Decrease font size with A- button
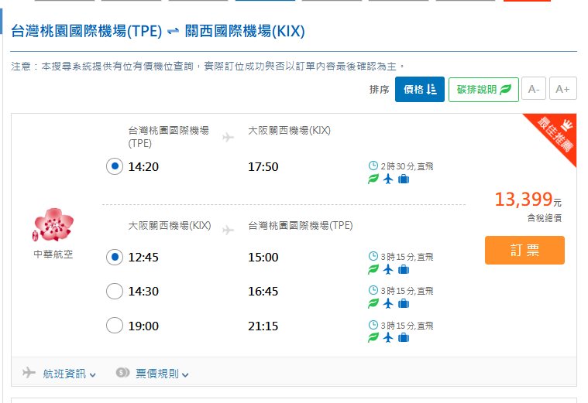This screenshot has height=403, width=588. point(534,89)
